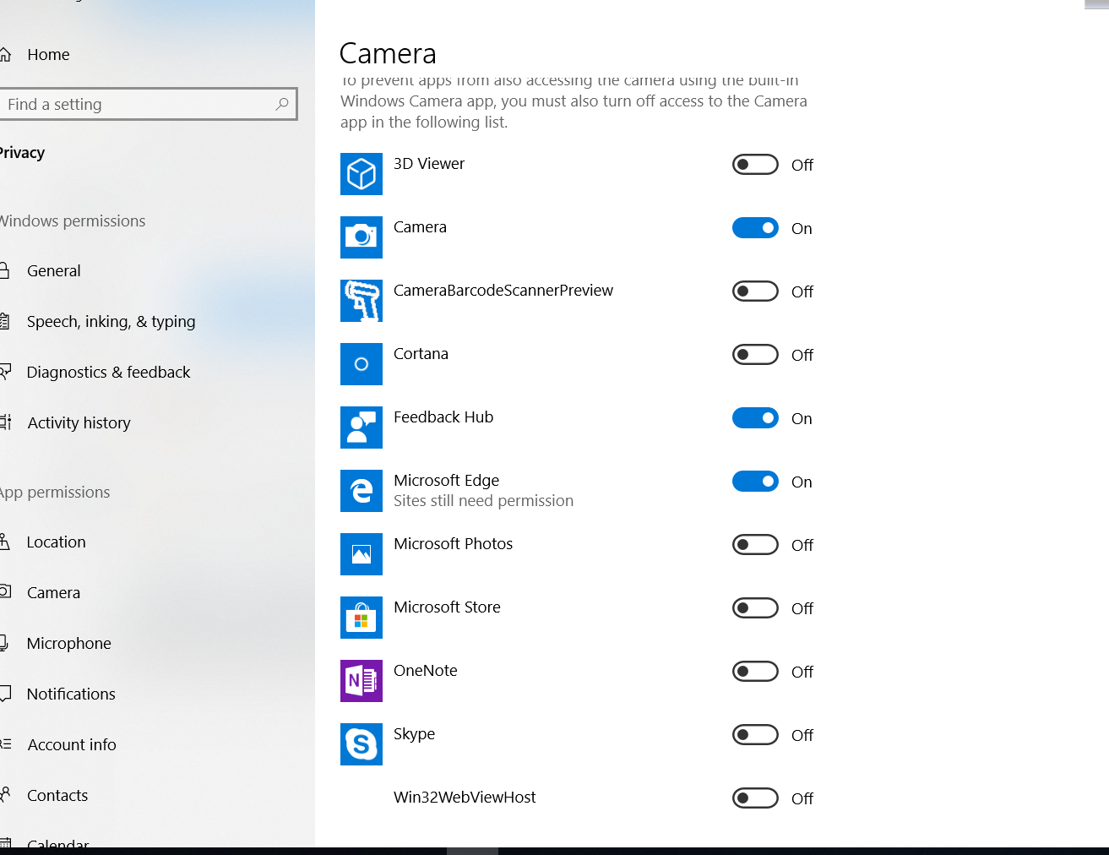Click the Feedback Hub label

pos(443,417)
